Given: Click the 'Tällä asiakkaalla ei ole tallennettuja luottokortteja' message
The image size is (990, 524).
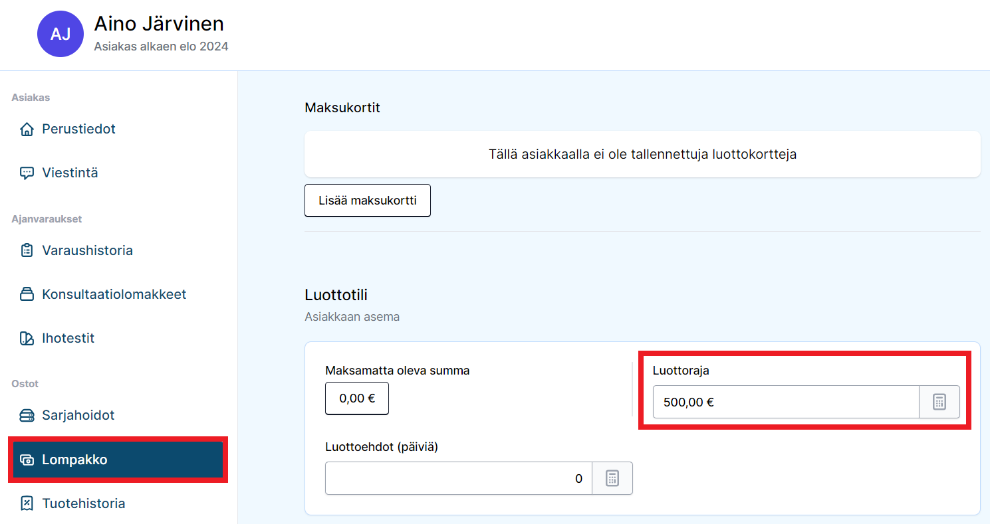Looking at the screenshot, I should tap(642, 154).
